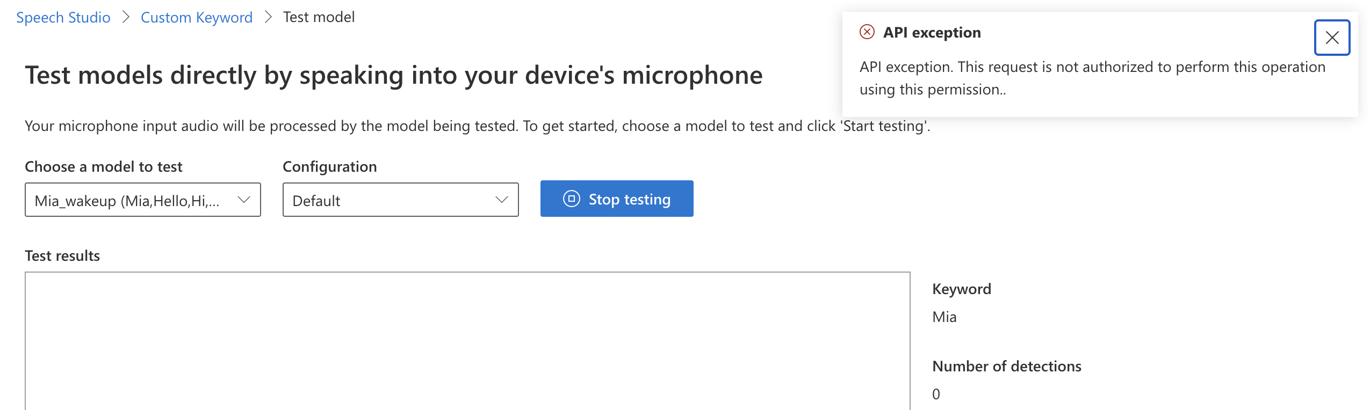The height and width of the screenshot is (410, 1370).
Task: Expand the Default configuration combo box
Action: tap(401, 200)
